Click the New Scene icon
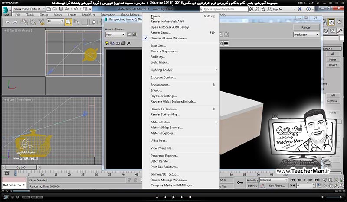The image size is (347, 202). click(49, 9)
